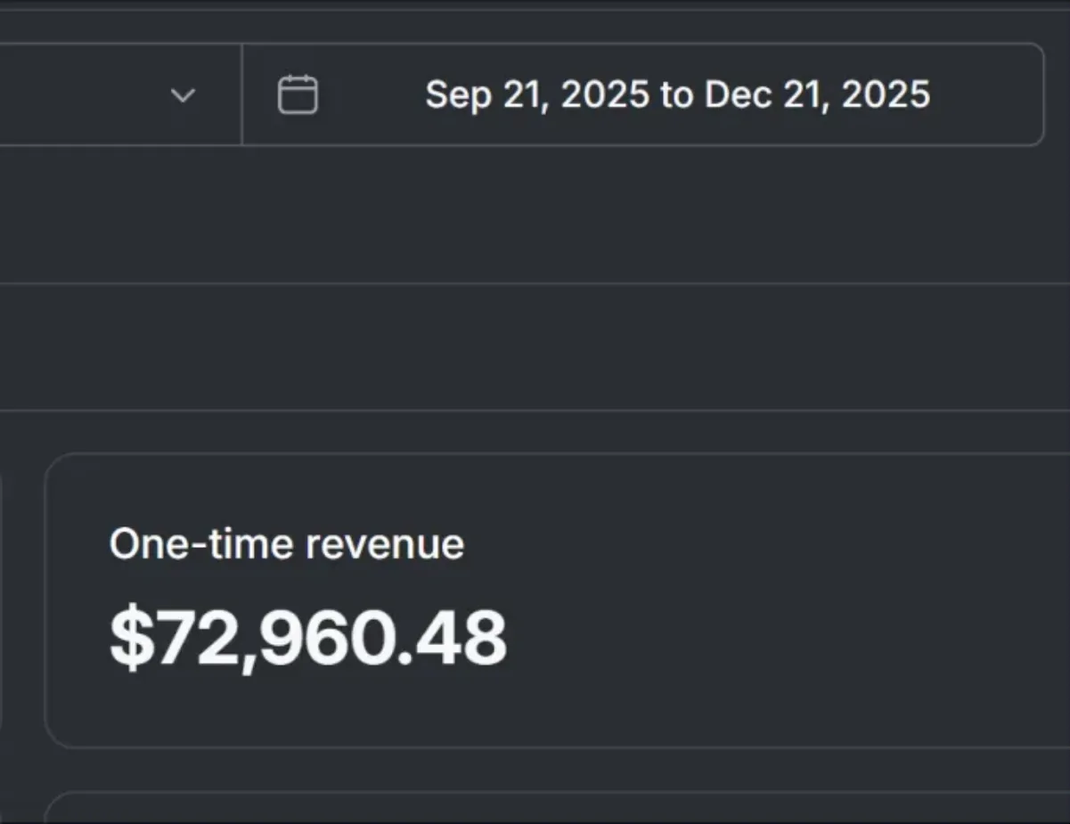Click the One-time revenue label
Viewport: 1070px width, 824px height.
[x=287, y=543]
